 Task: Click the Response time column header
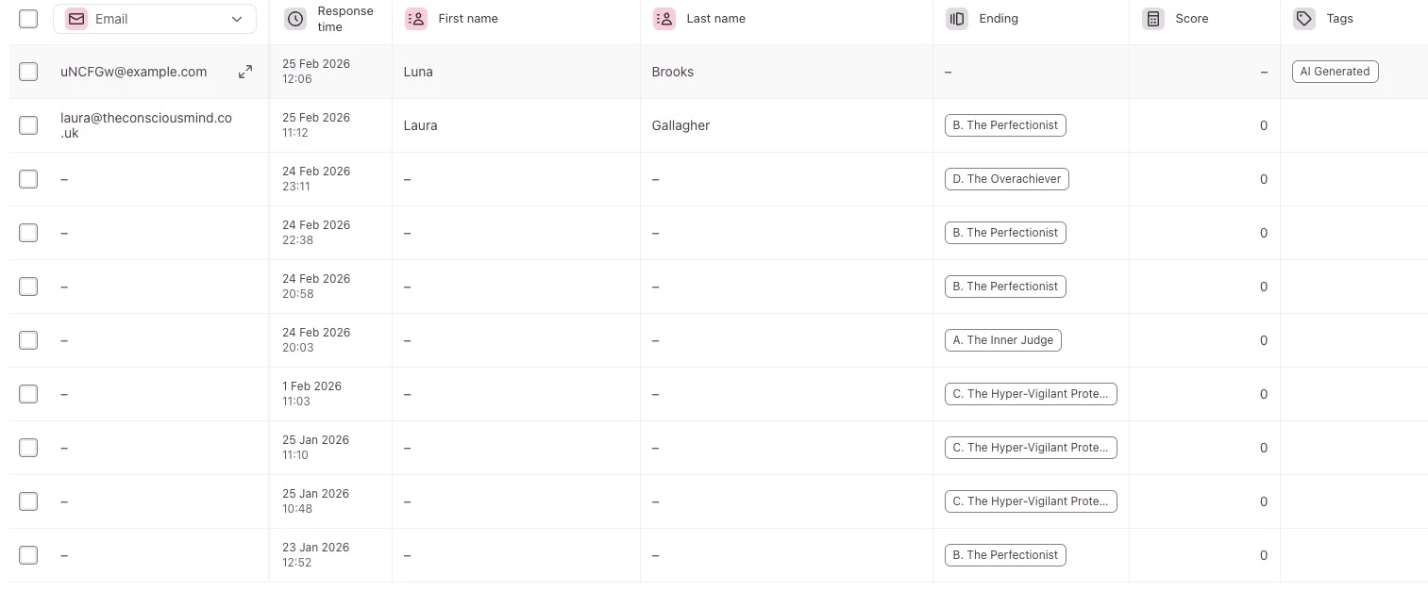click(x=345, y=19)
